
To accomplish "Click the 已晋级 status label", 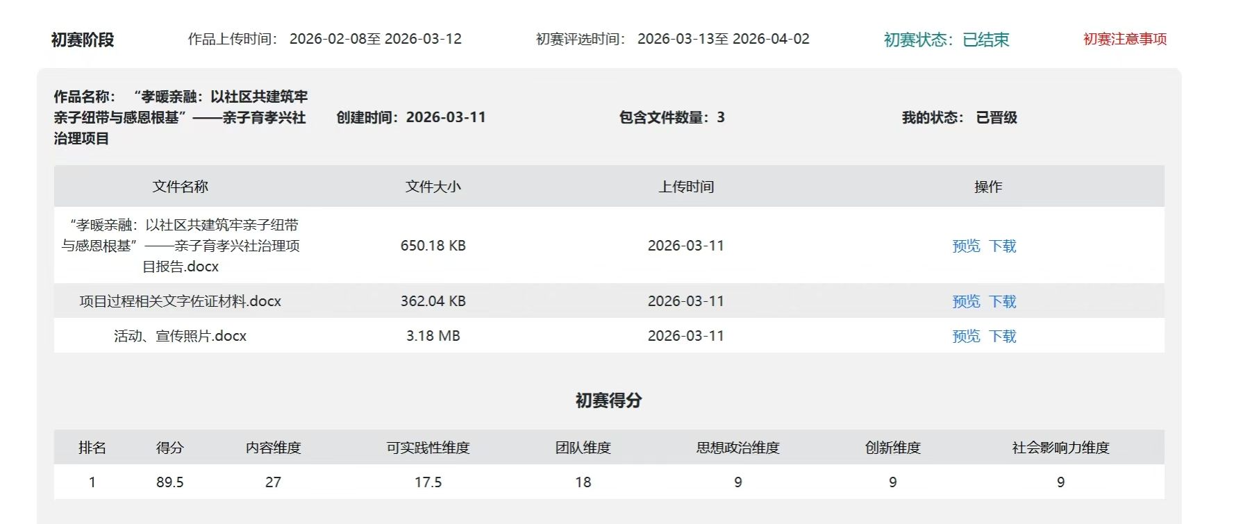I will tap(996, 117).
